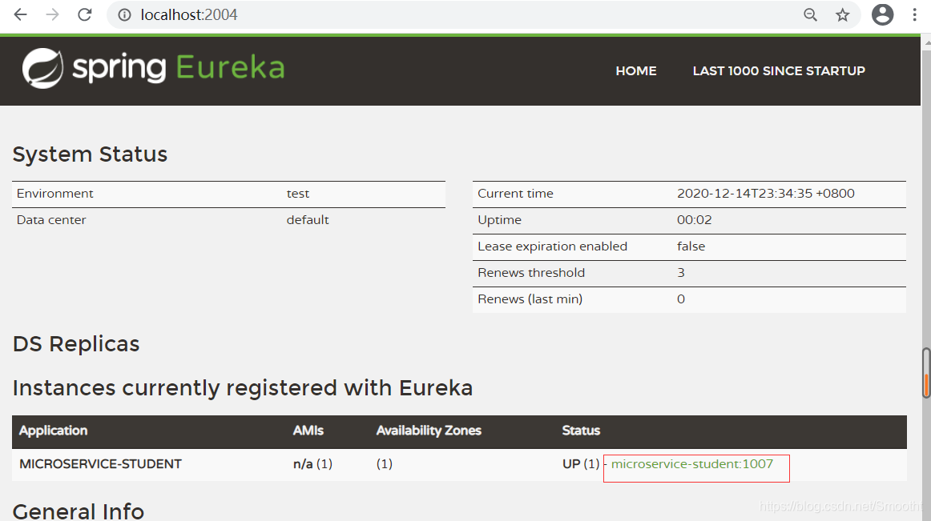Select the Environment value test
Screen dimensions: 931x521
tap(297, 194)
